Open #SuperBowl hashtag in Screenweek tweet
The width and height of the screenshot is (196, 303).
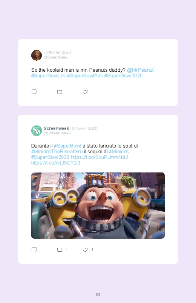tap(67, 146)
